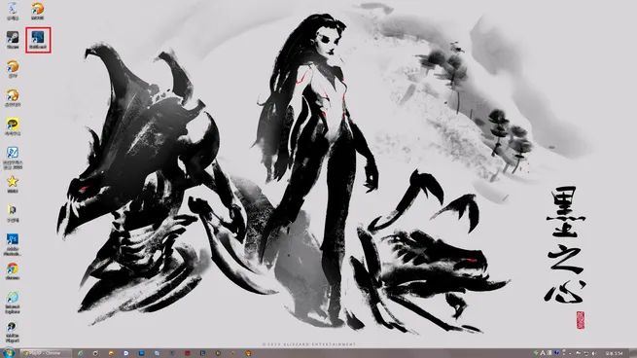Open the volume control in system tray
The image size is (637, 358).
click(x=593, y=353)
